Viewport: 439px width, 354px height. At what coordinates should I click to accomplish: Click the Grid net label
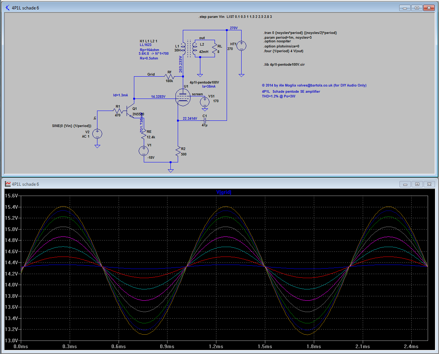point(151,74)
